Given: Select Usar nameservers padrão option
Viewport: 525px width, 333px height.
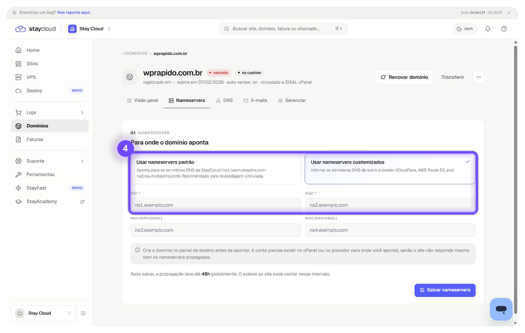Looking at the screenshot, I should click(216, 169).
